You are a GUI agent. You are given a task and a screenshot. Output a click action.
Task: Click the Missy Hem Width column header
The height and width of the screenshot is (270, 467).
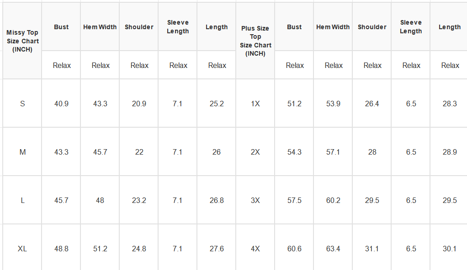tap(100, 27)
